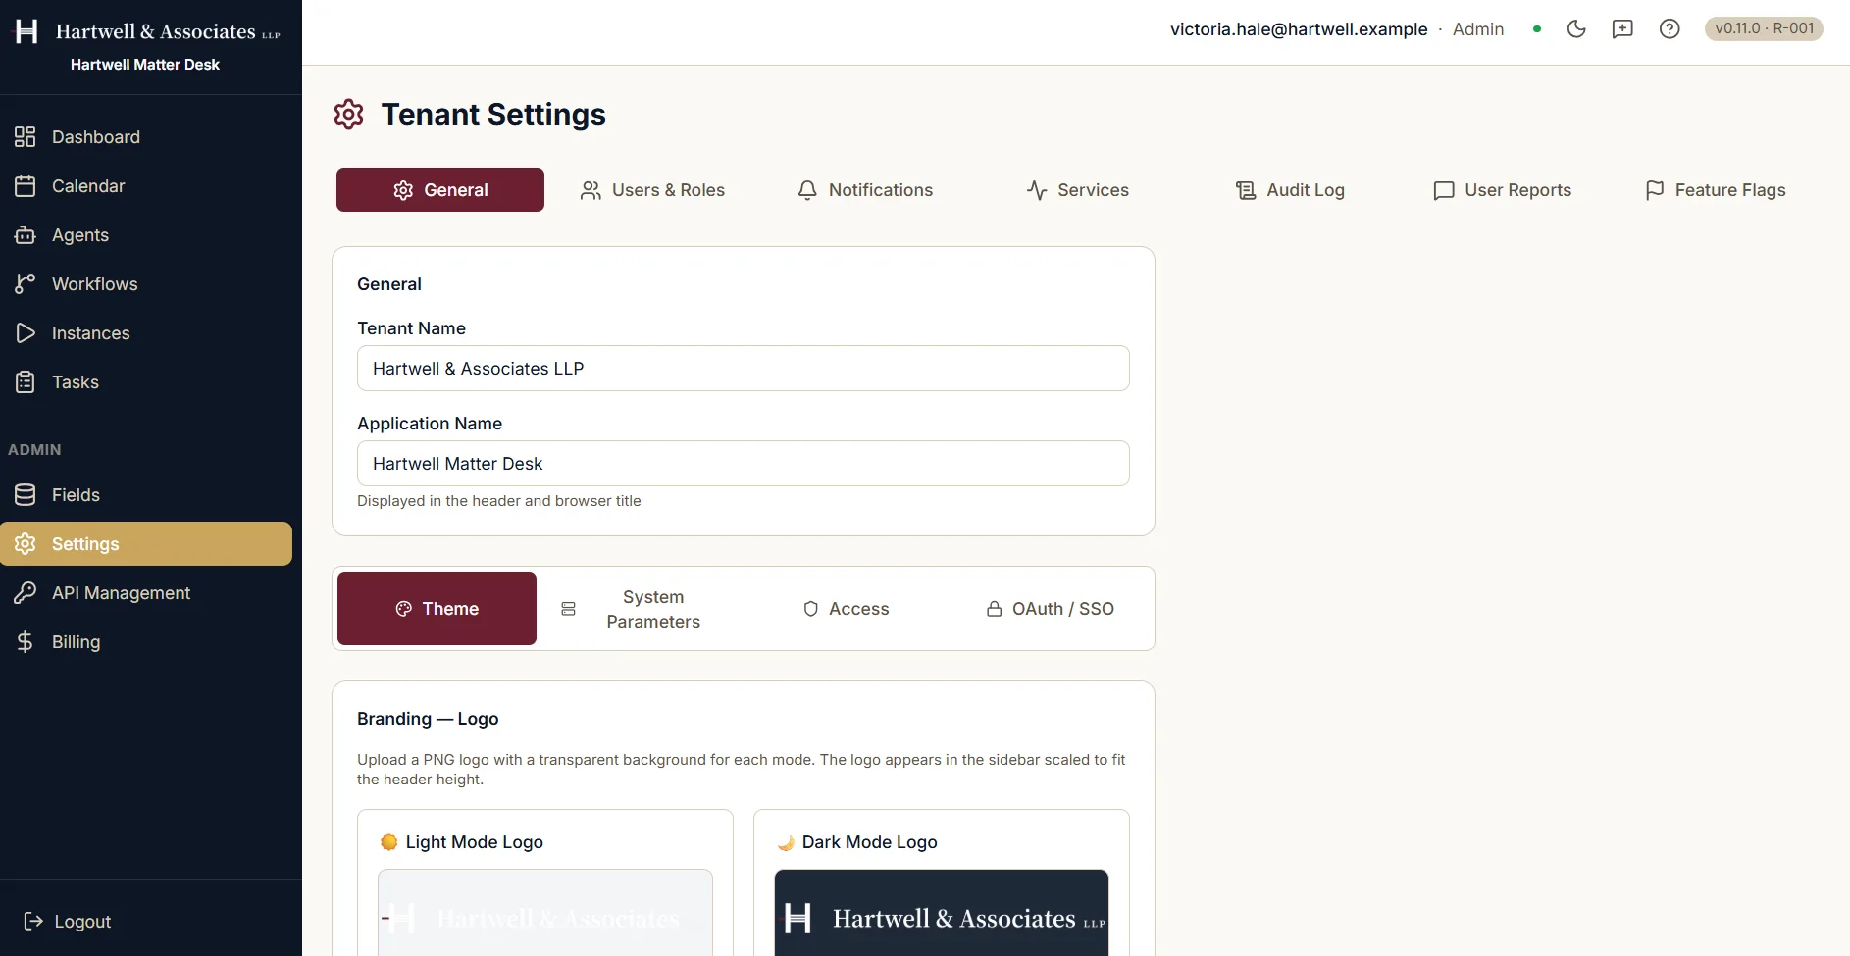Click the Logout arrow icon
The width and height of the screenshot is (1850, 956).
(x=33, y=921)
